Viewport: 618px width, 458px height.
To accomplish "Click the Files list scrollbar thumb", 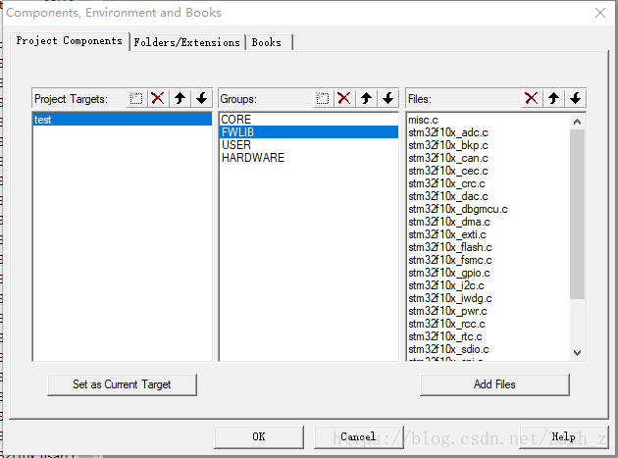I will coord(578,214).
